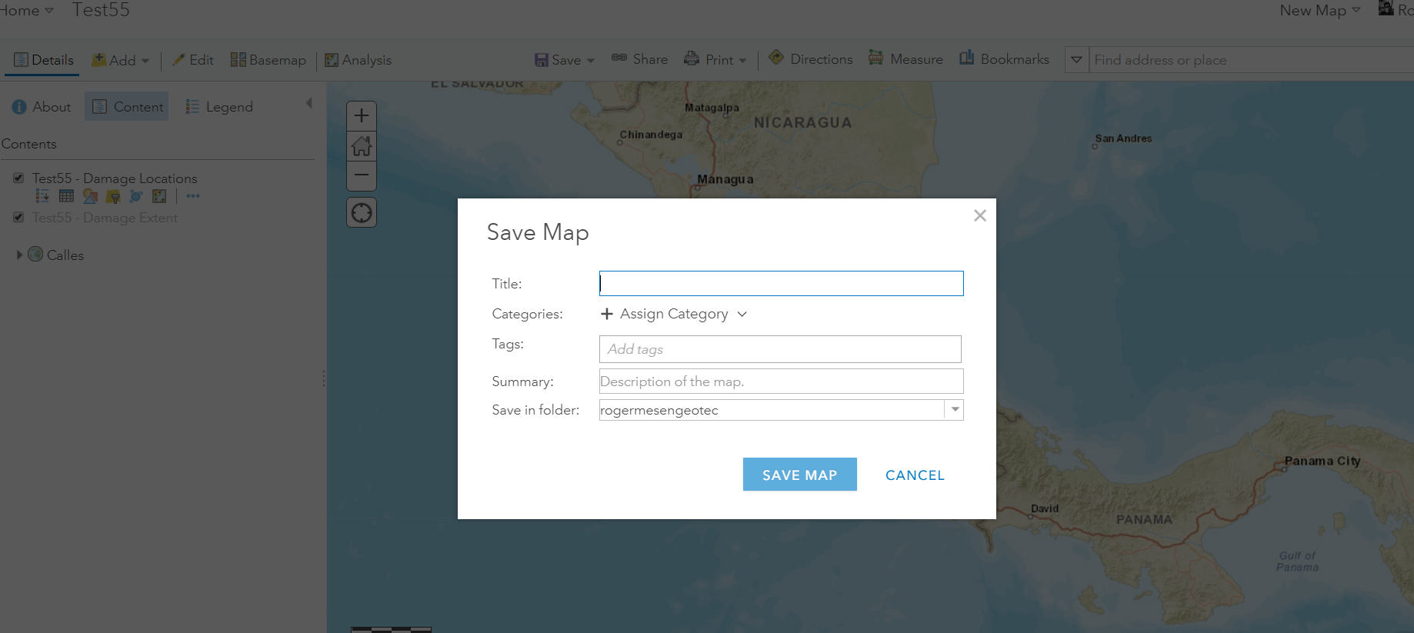Click the Find address or place box
Viewport: 1414px width, 633px height.
tap(1252, 60)
